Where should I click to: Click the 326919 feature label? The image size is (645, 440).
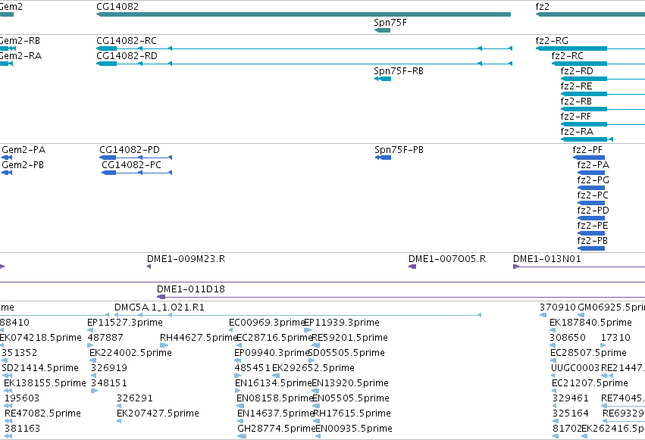(x=109, y=369)
